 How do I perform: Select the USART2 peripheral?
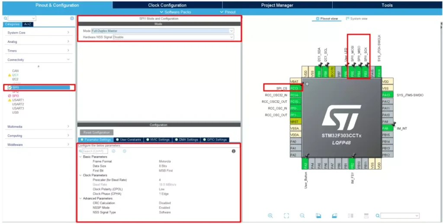(18, 104)
